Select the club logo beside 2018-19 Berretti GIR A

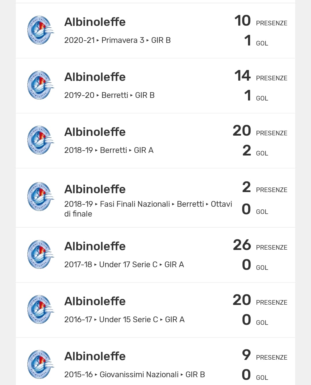40,140
